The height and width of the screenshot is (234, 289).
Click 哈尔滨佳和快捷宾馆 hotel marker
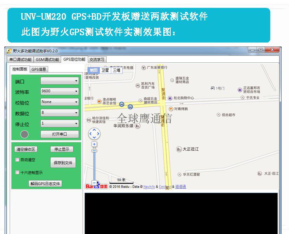[x=89, y=120]
